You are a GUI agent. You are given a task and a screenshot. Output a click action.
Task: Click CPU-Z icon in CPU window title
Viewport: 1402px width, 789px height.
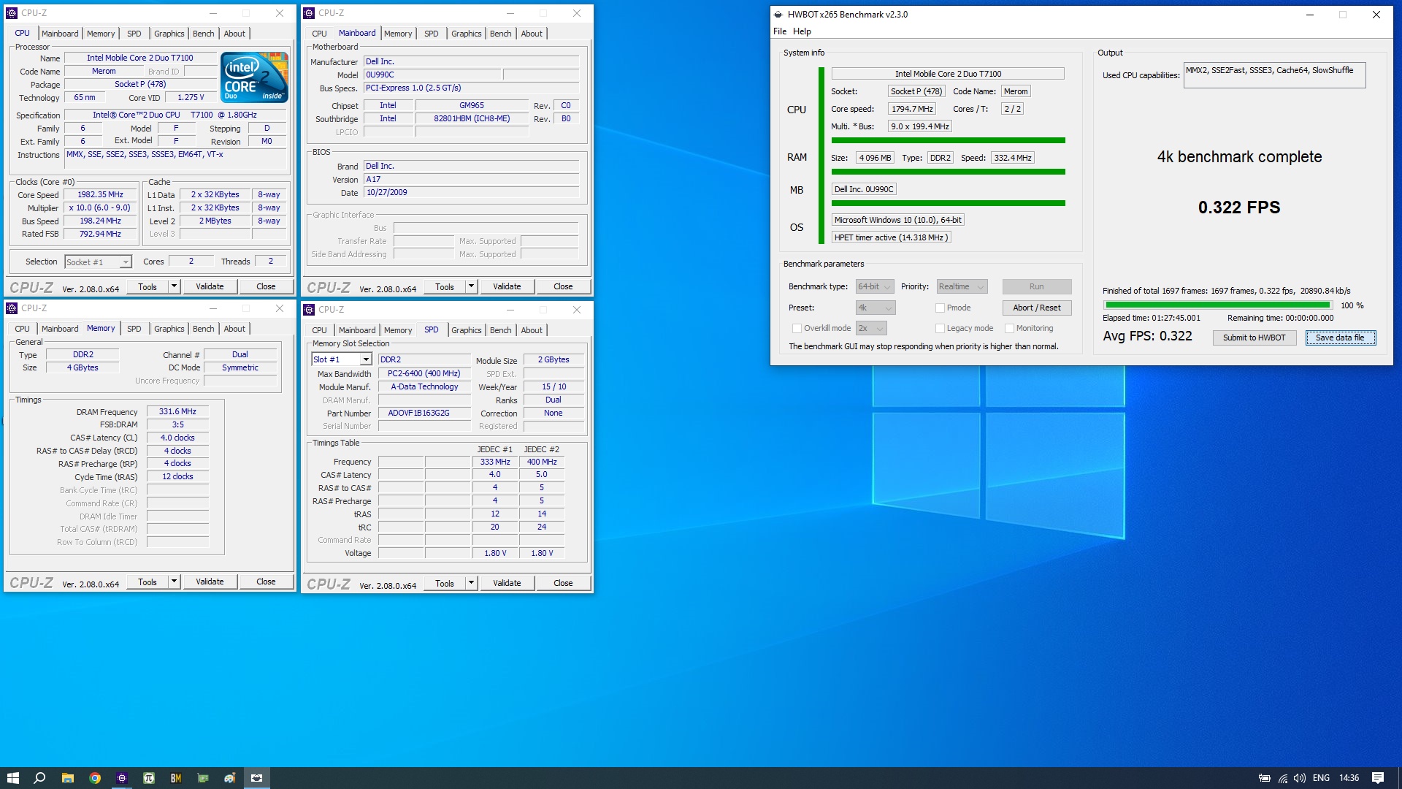pos(12,13)
